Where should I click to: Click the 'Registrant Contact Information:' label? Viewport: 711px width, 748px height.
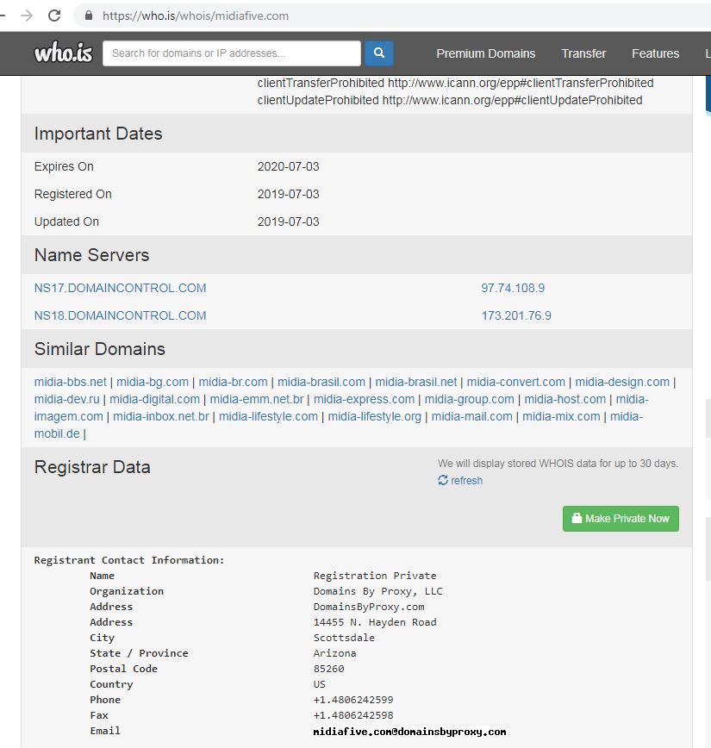[x=128, y=560]
